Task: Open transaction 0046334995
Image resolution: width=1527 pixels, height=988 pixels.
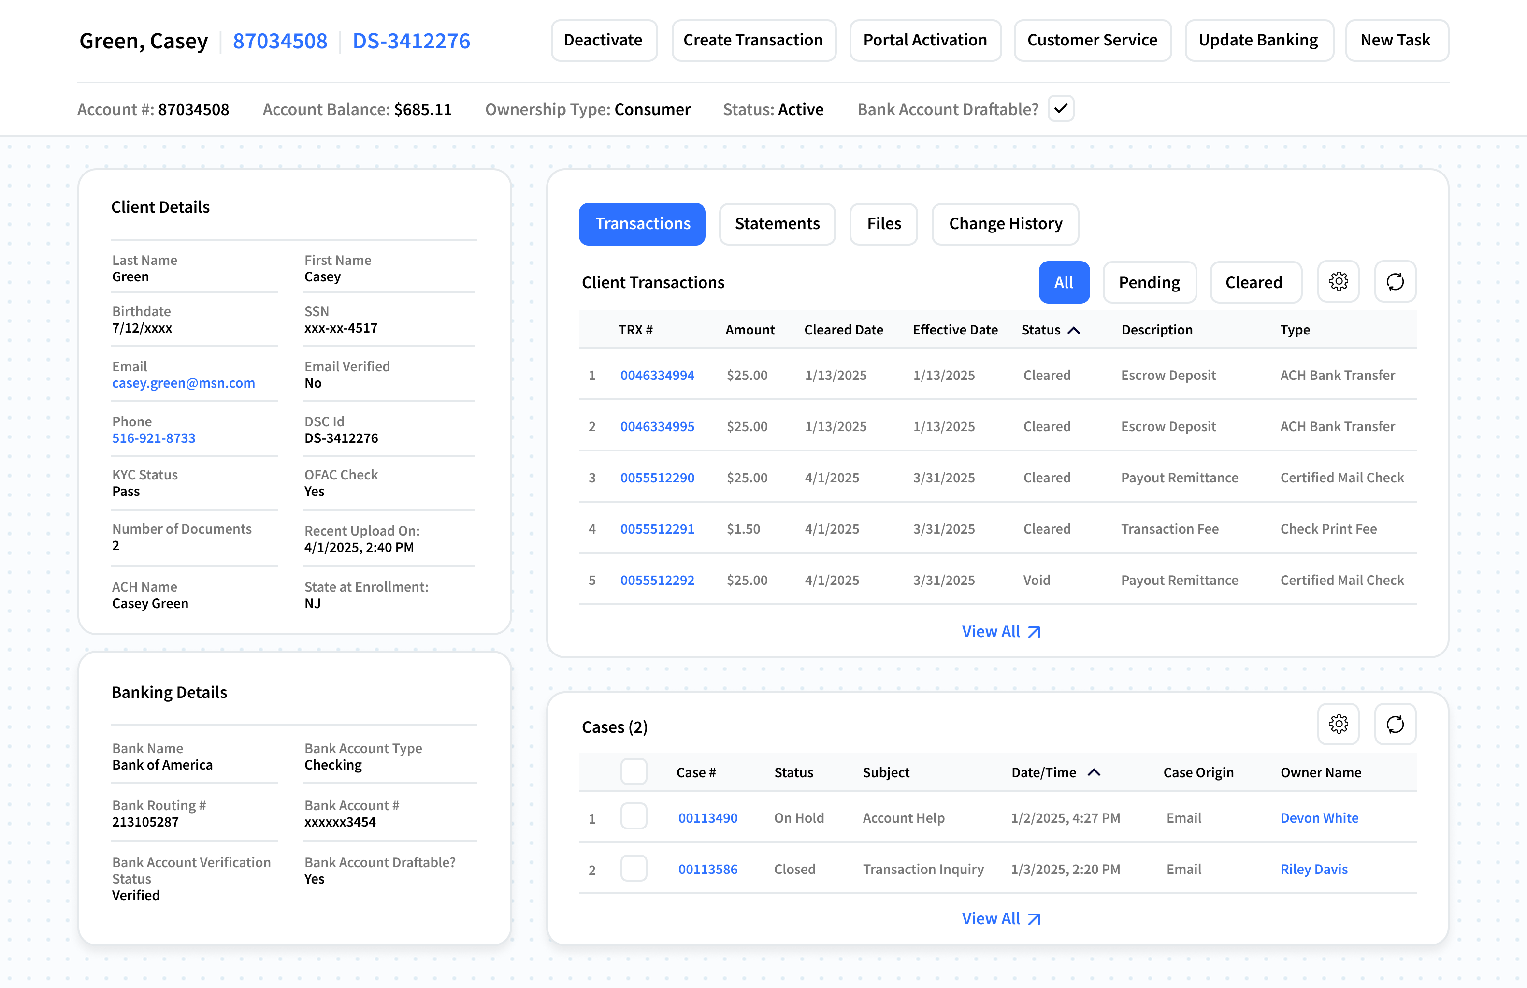Action: [x=657, y=427]
